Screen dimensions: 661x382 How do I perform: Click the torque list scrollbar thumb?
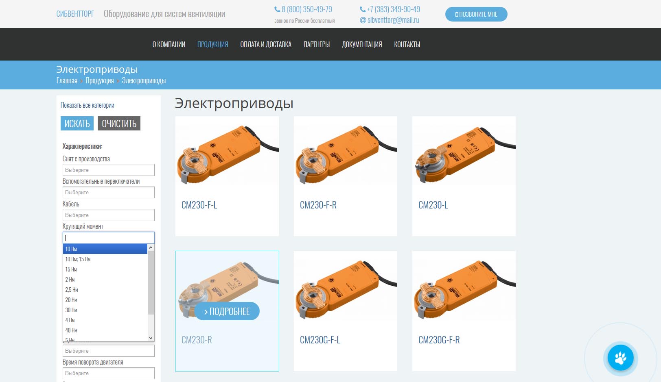click(x=151, y=282)
